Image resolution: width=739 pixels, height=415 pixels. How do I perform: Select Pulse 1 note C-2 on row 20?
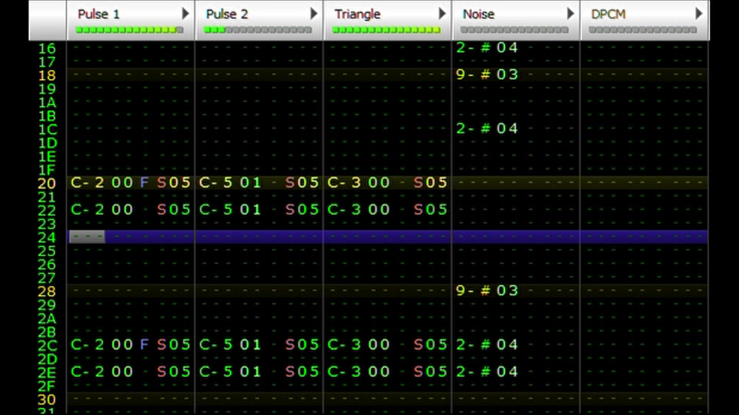tap(87, 183)
